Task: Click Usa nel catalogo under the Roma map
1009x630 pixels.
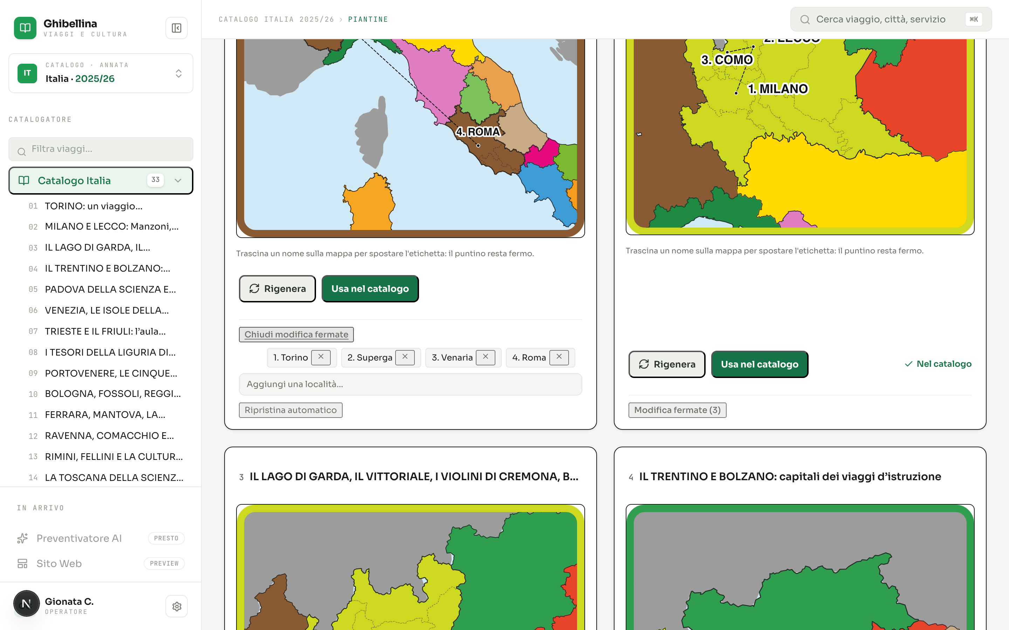Action: [x=370, y=289]
